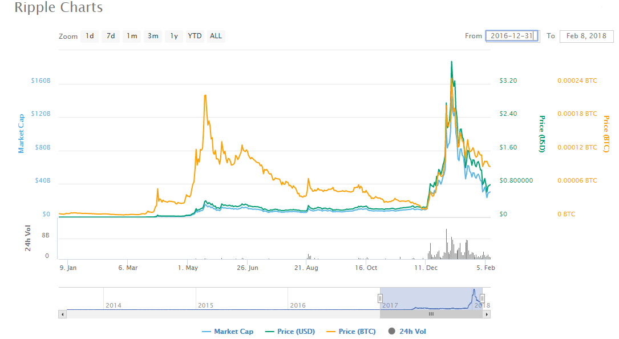
Task: Click the From date input field
Action: click(512, 36)
